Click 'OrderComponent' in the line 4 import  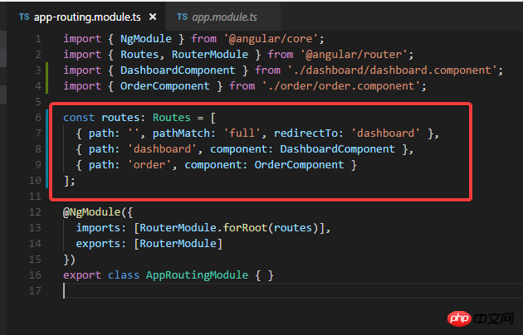click(x=165, y=86)
